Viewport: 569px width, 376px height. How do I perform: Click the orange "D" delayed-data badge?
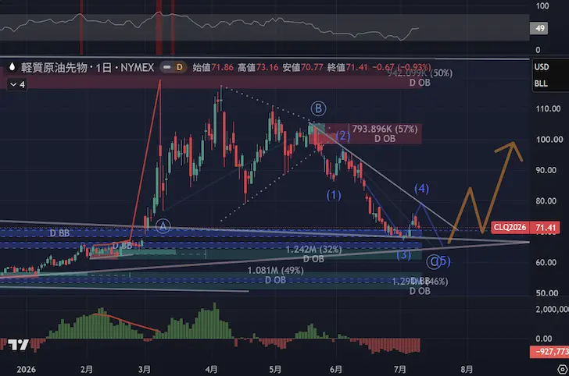[x=179, y=67]
